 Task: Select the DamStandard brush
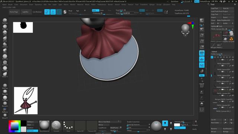(5, 57)
